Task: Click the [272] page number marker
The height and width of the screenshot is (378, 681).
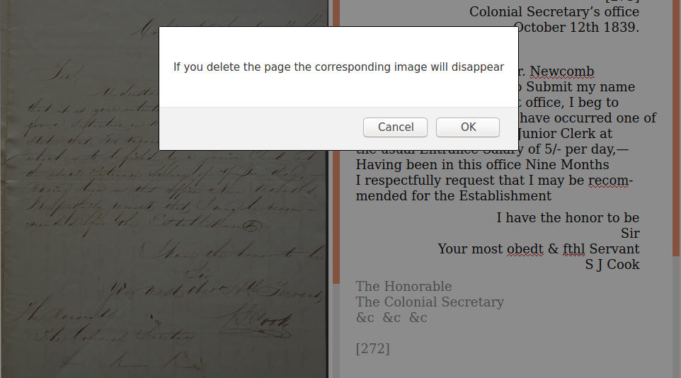Action: (372, 349)
